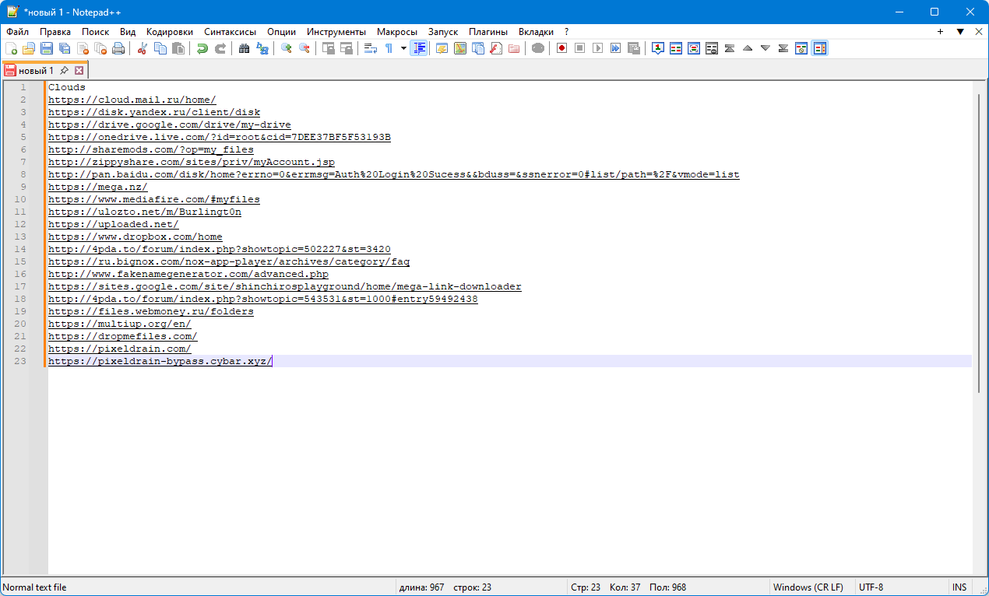Screen dimensions: 989x596
Task: Click the Print toolbar icon
Action: click(118, 48)
